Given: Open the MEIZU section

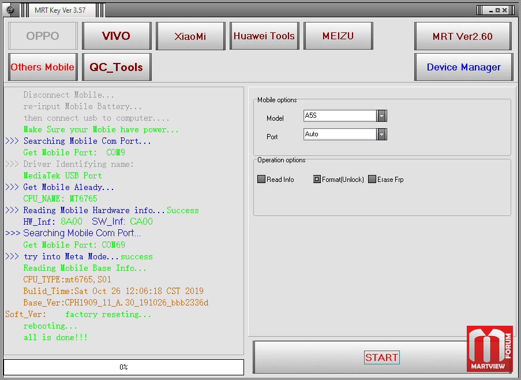Looking at the screenshot, I should point(338,36).
